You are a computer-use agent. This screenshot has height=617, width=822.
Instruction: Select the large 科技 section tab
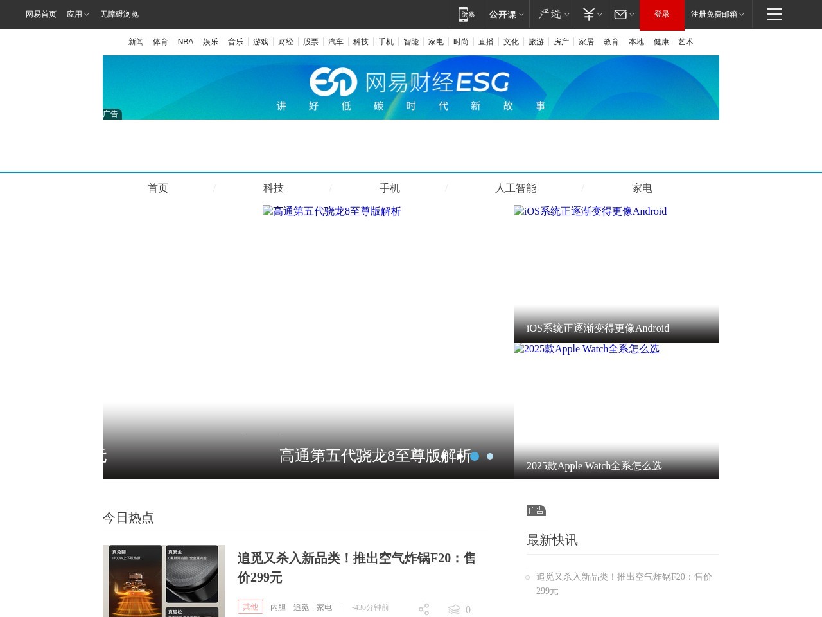(x=274, y=188)
